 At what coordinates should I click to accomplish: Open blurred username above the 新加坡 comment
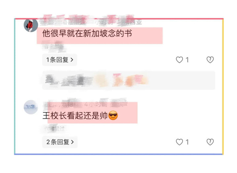click(63, 22)
